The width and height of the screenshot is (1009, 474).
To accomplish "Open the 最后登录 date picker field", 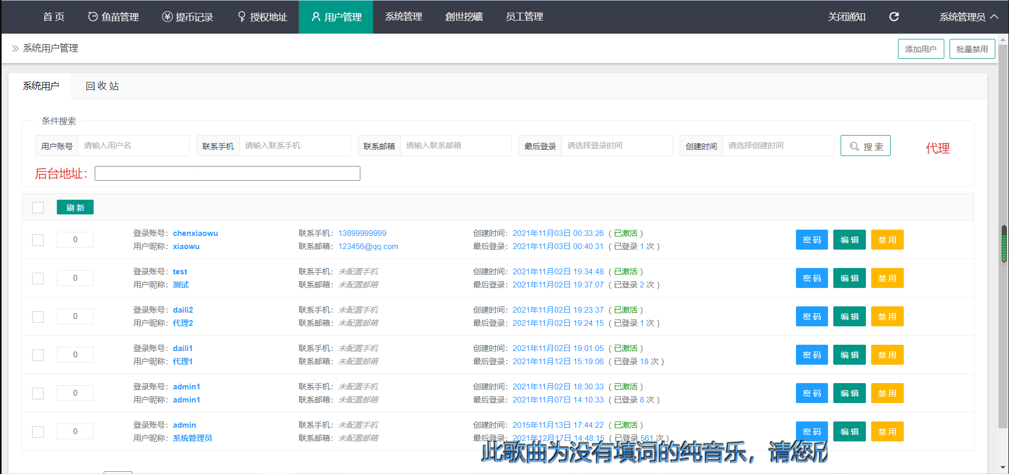I will (x=617, y=146).
